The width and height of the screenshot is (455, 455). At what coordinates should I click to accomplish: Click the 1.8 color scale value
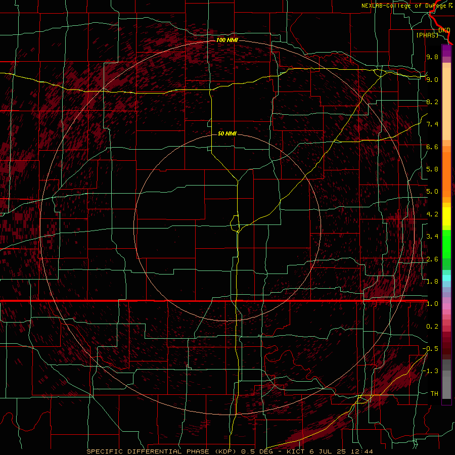point(432,282)
